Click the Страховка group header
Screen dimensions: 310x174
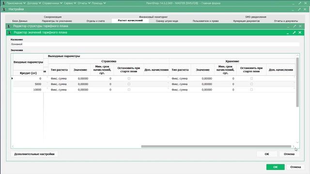[108, 61]
